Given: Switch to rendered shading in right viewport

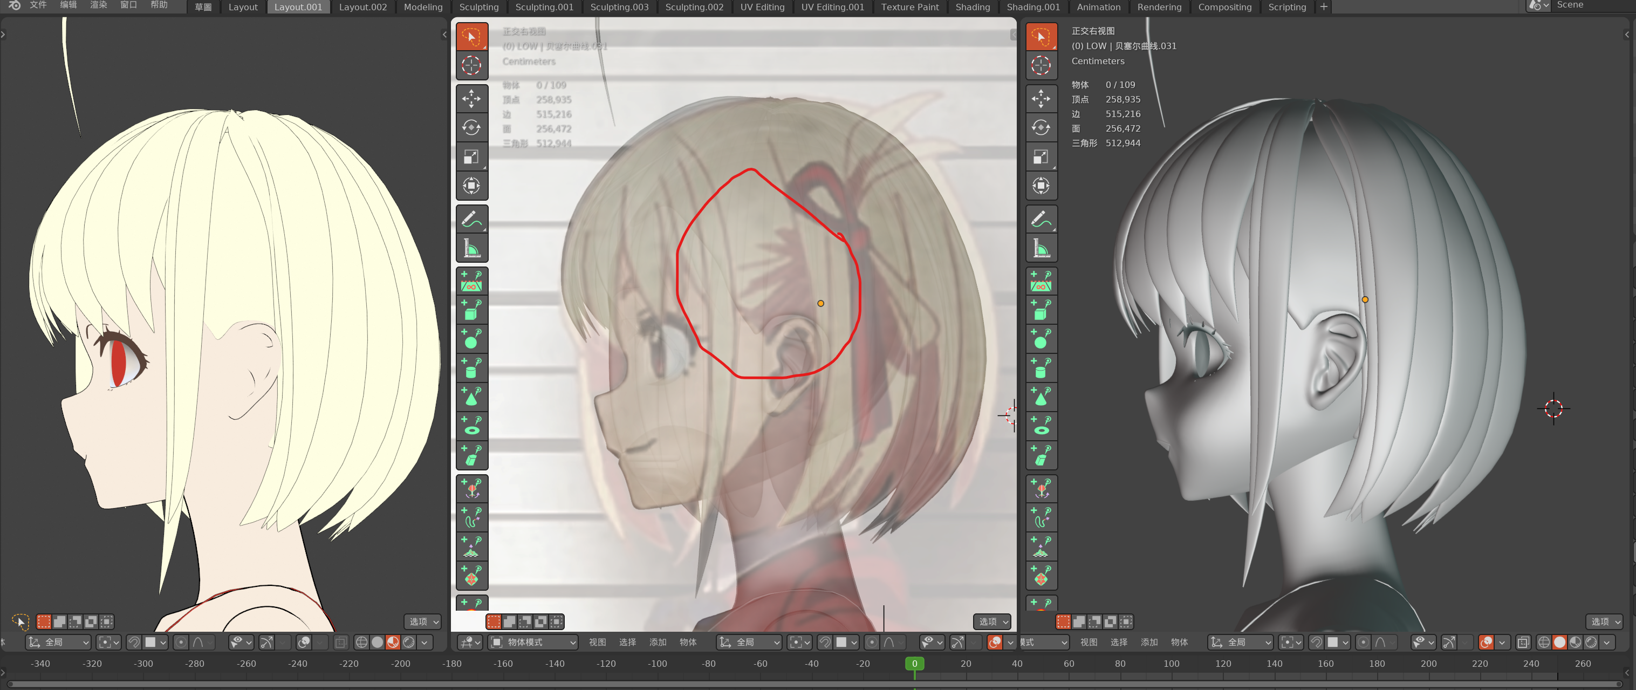Looking at the screenshot, I should pyautogui.click(x=1591, y=643).
